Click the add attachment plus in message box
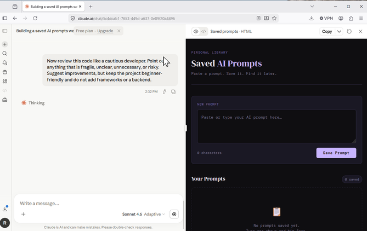 tap(23, 214)
